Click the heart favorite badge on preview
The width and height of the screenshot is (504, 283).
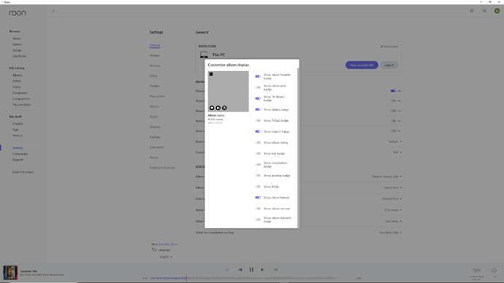point(212,108)
